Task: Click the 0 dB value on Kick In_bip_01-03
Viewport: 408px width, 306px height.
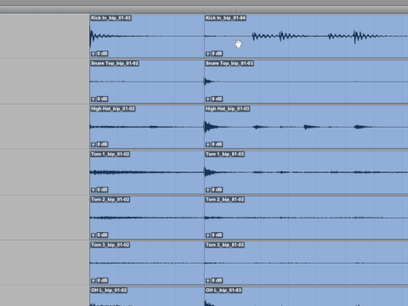Action: pos(102,54)
